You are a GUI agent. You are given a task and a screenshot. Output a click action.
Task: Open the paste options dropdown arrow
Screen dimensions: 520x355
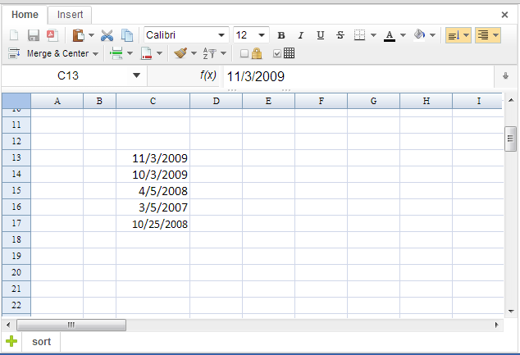[91, 35]
